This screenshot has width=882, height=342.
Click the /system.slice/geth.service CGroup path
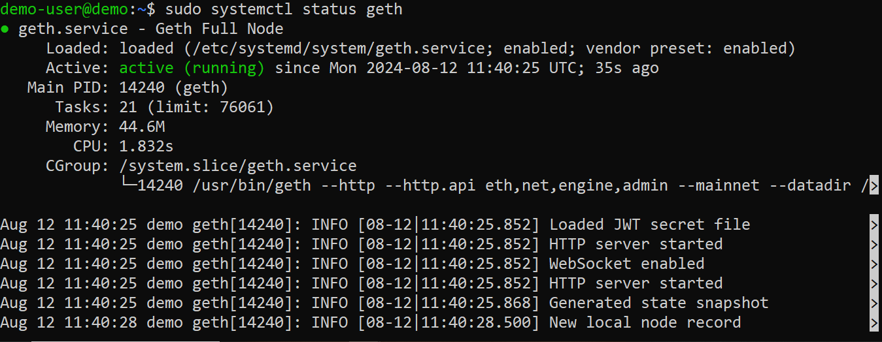(238, 166)
